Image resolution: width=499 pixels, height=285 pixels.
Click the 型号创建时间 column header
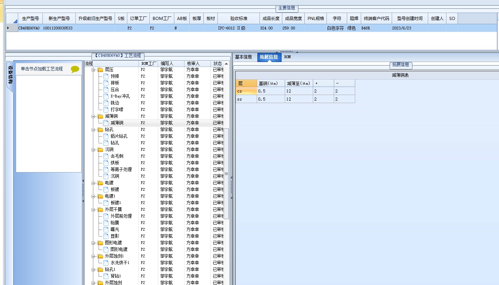click(x=410, y=19)
